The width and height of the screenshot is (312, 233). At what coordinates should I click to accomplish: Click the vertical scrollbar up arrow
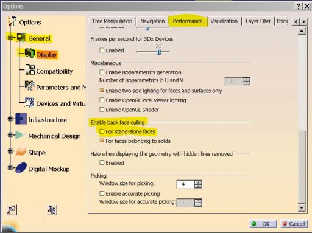(x=302, y=31)
